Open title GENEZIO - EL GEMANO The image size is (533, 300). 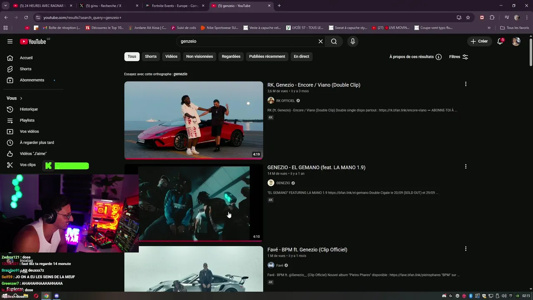[x=316, y=167]
